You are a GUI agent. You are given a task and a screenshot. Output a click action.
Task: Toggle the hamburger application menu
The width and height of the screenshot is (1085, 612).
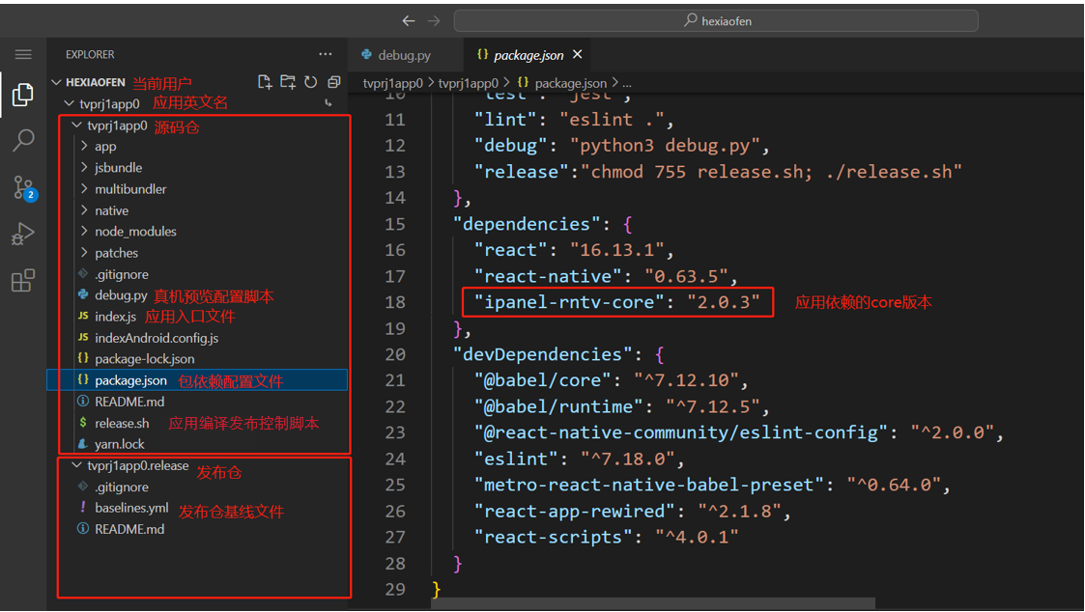pos(23,55)
